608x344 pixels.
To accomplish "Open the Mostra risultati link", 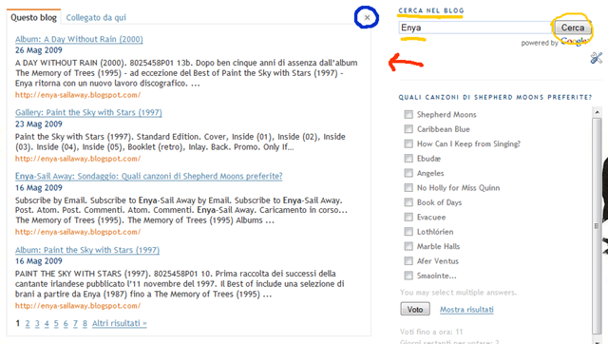I will point(466,310).
